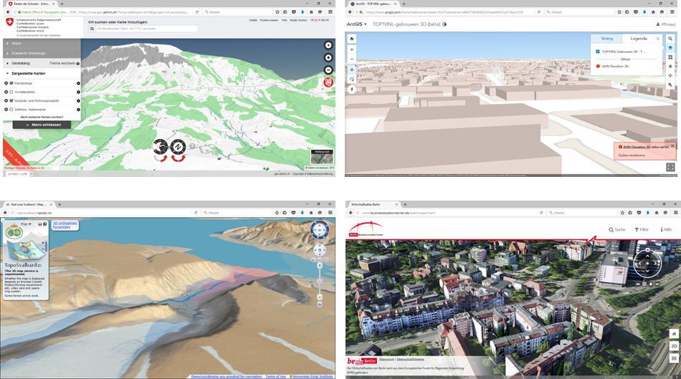
Task: Click ArcGIS fullscreen button
Action: pos(670,167)
